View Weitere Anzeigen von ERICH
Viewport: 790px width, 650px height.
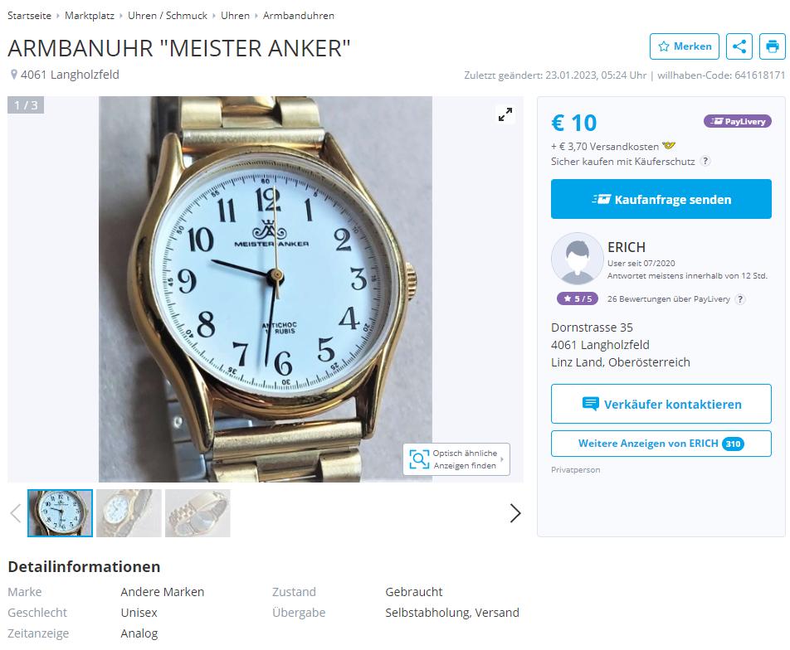coord(661,444)
